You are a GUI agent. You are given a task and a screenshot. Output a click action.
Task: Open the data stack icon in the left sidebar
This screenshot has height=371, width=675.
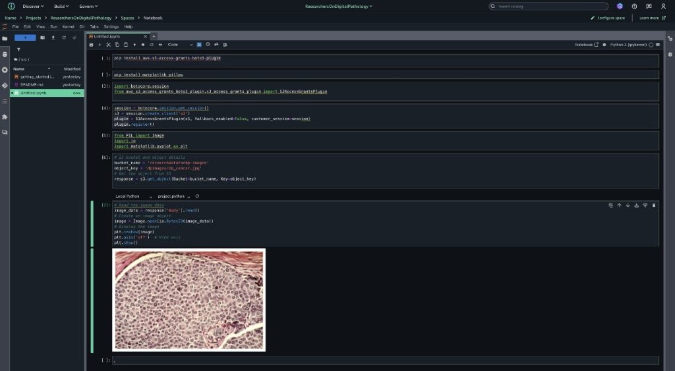pyautogui.click(x=5, y=54)
